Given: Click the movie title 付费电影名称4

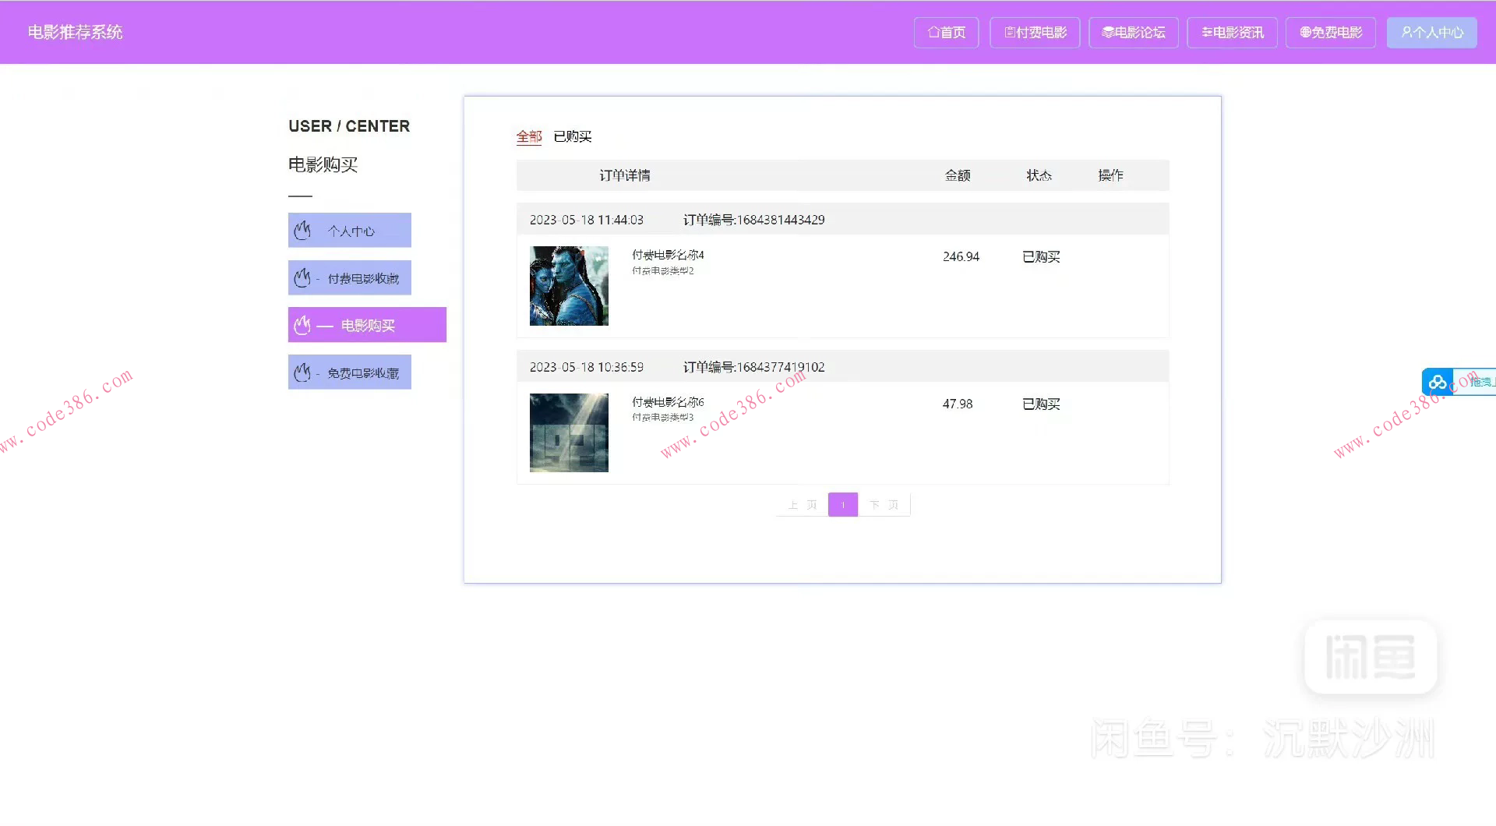Looking at the screenshot, I should pos(668,255).
